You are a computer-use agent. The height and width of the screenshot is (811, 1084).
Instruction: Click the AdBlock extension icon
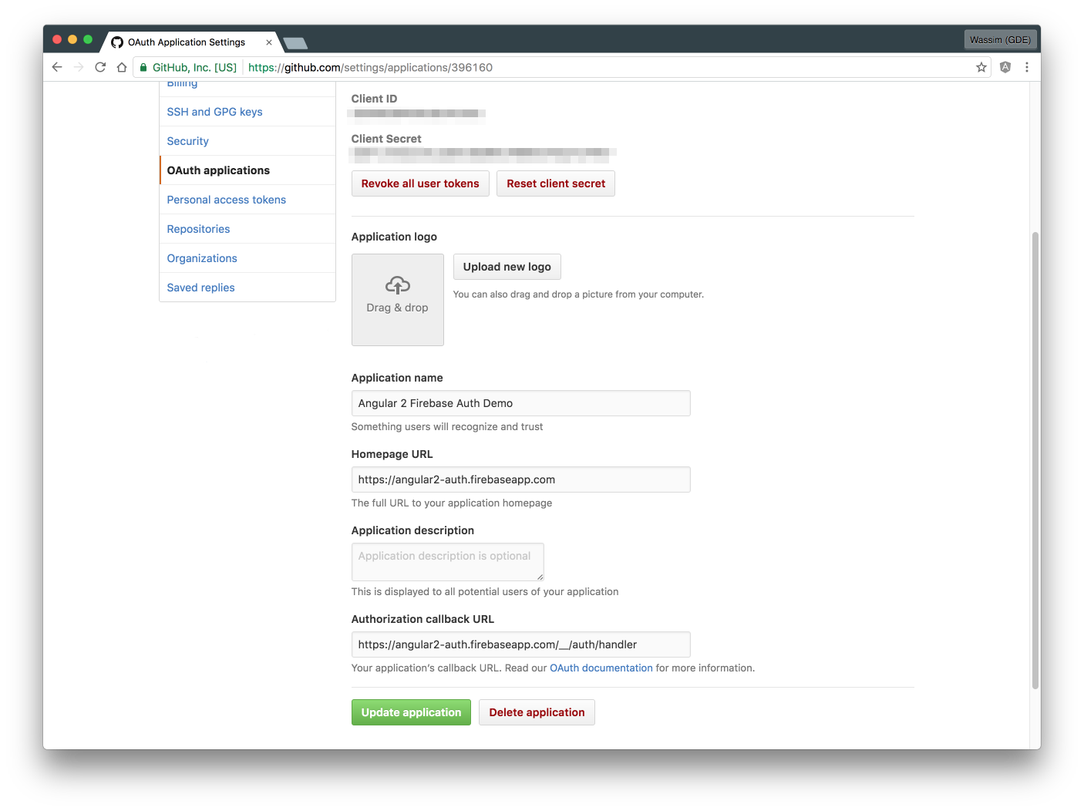click(x=1005, y=67)
